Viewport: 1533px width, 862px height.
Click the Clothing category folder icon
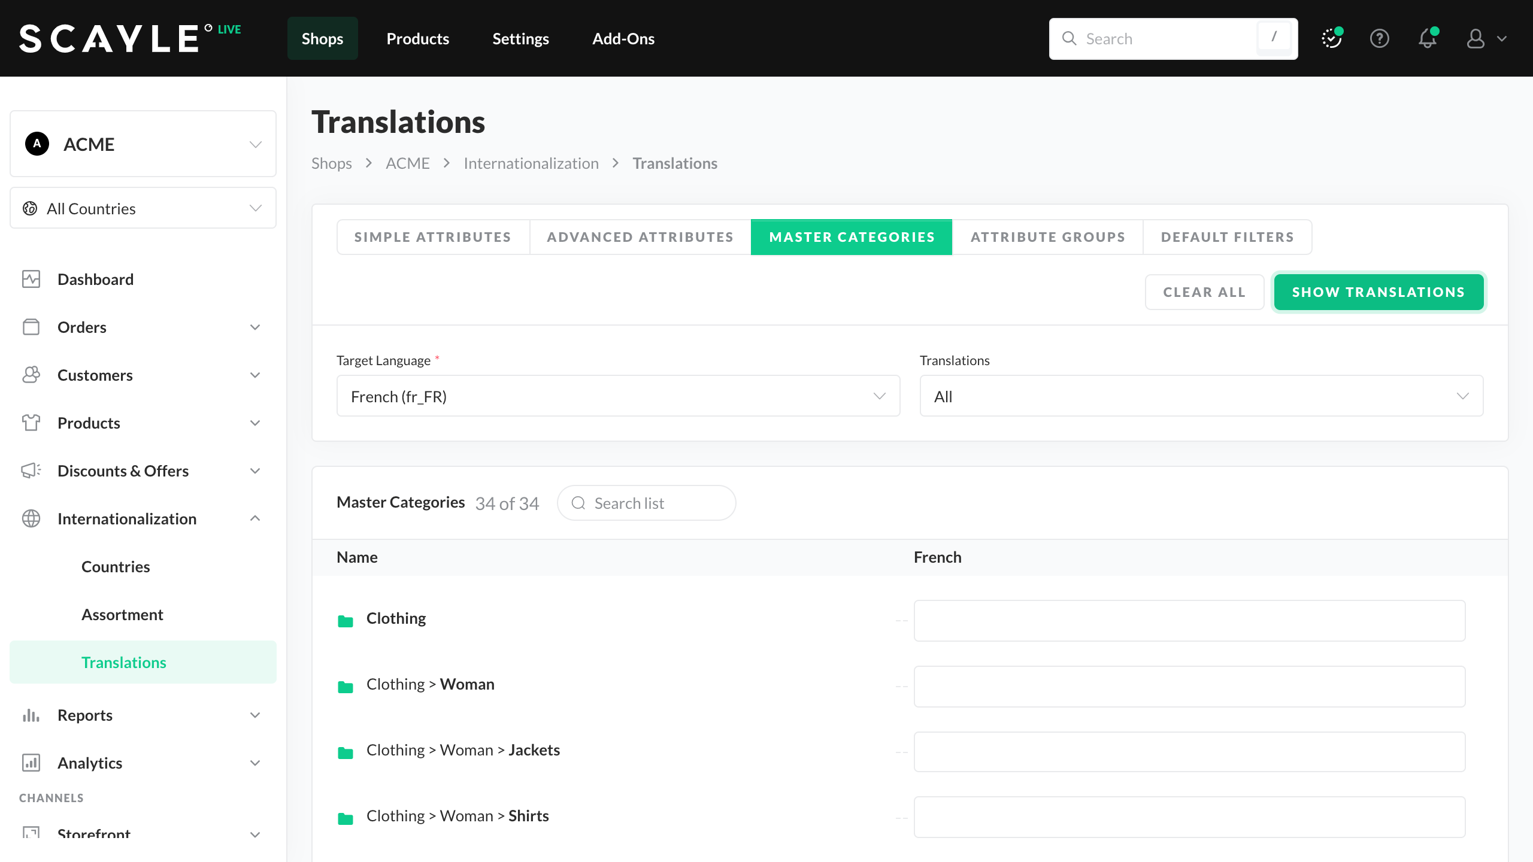pyautogui.click(x=346, y=621)
